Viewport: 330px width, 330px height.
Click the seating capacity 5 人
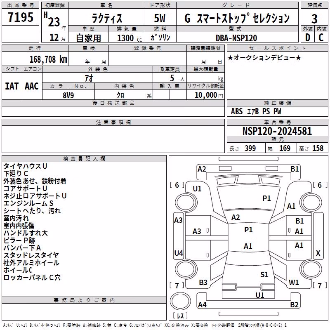pyautogui.click(x=177, y=78)
